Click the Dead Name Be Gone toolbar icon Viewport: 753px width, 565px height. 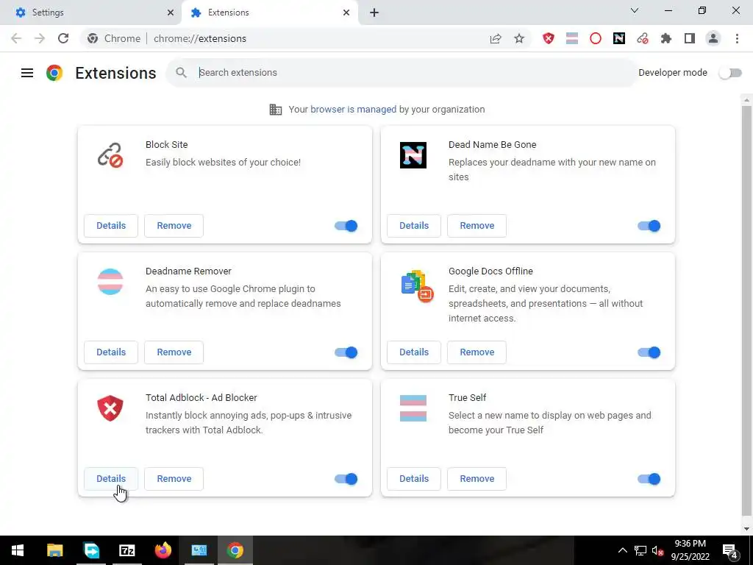619,38
